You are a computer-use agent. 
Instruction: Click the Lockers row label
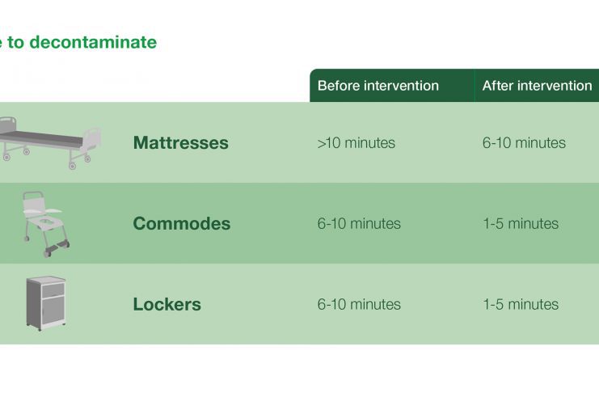click(x=167, y=305)
